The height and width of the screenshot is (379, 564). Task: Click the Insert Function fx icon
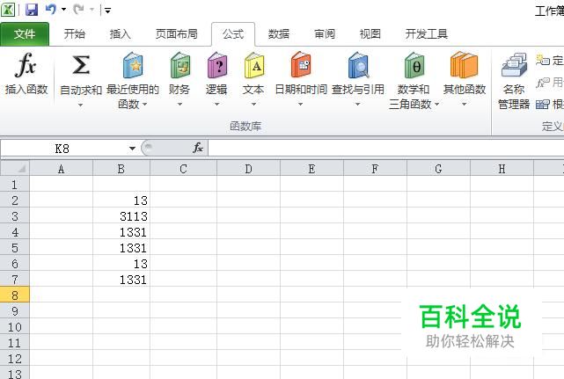point(26,65)
